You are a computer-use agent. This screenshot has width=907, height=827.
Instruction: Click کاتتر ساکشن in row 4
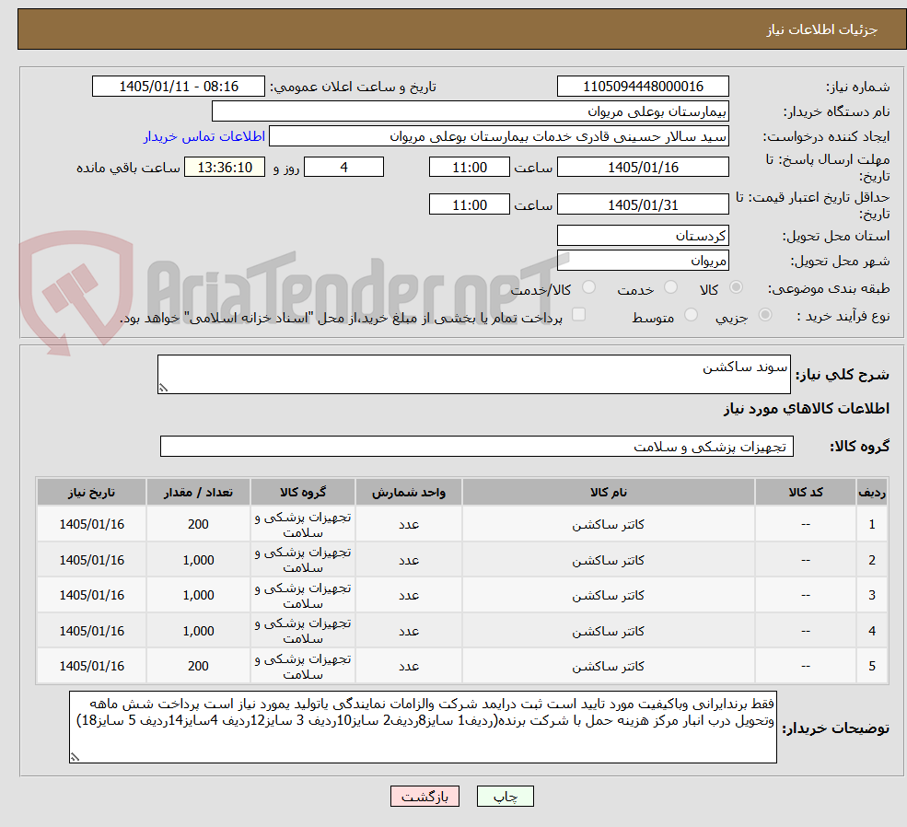point(608,631)
